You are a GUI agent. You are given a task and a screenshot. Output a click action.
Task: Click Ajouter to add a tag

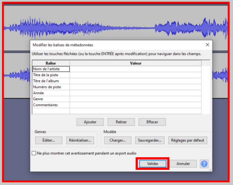(x=90, y=122)
